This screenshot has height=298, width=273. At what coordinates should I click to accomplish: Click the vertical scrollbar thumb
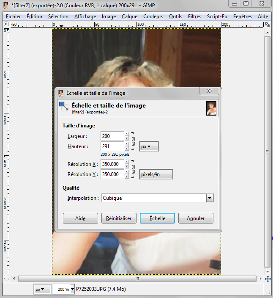pos(267,152)
